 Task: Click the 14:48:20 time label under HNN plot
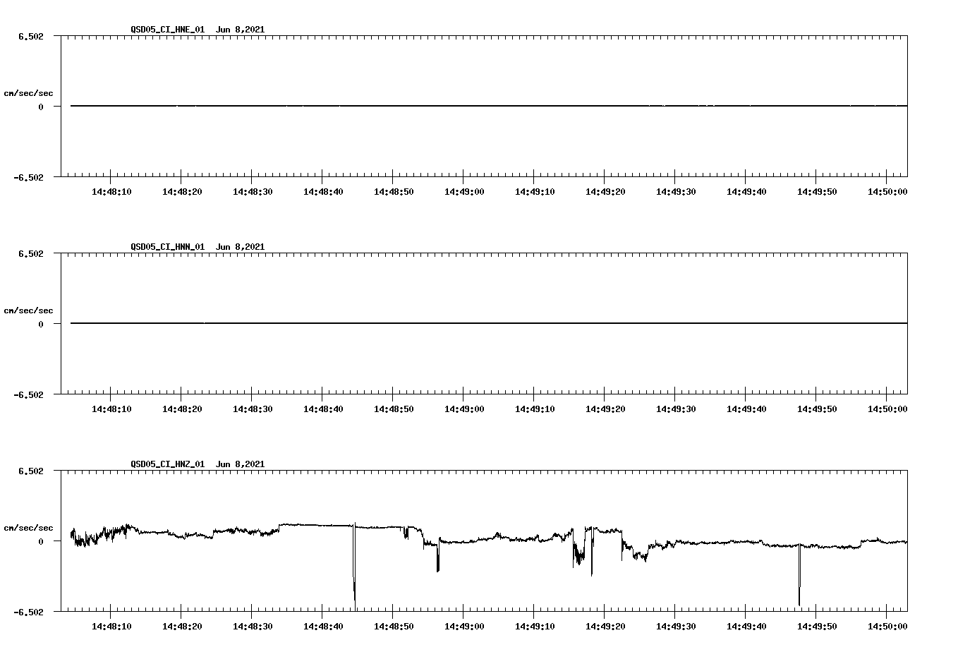(182, 409)
